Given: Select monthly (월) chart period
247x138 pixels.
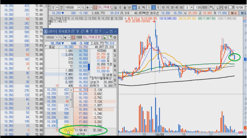Looking at the screenshot, I should click(x=125, y=7).
